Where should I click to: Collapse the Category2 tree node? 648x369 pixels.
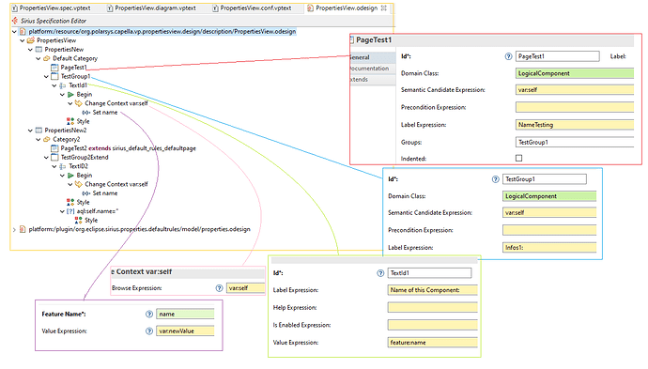click(x=38, y=140)
